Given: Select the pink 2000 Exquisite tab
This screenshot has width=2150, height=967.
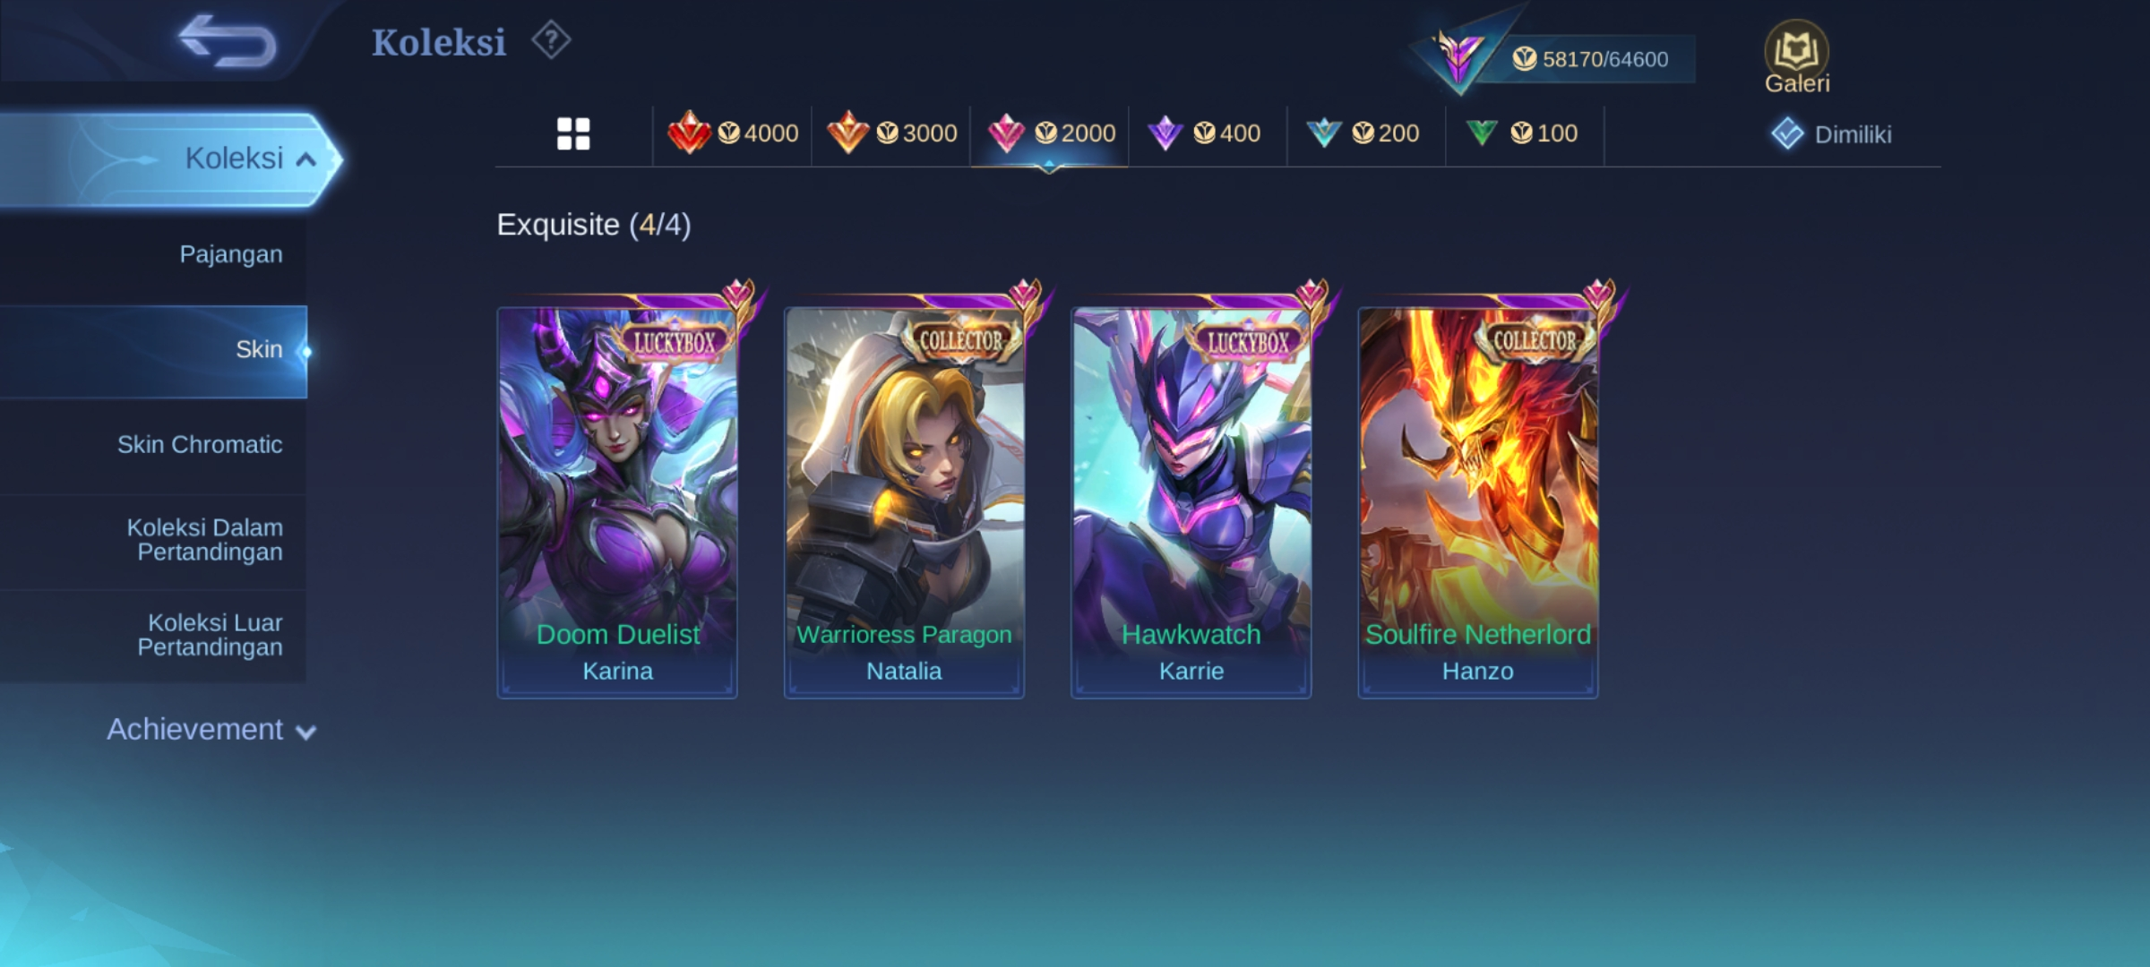Looking at the screenshot, I should (1050, 133).
